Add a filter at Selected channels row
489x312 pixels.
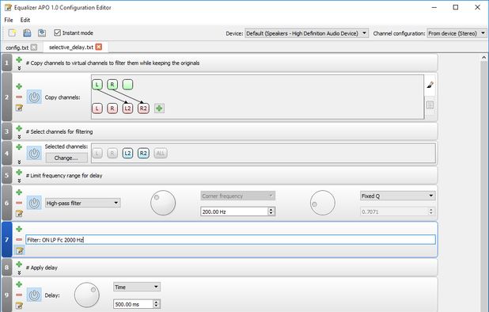click(19, 146)
